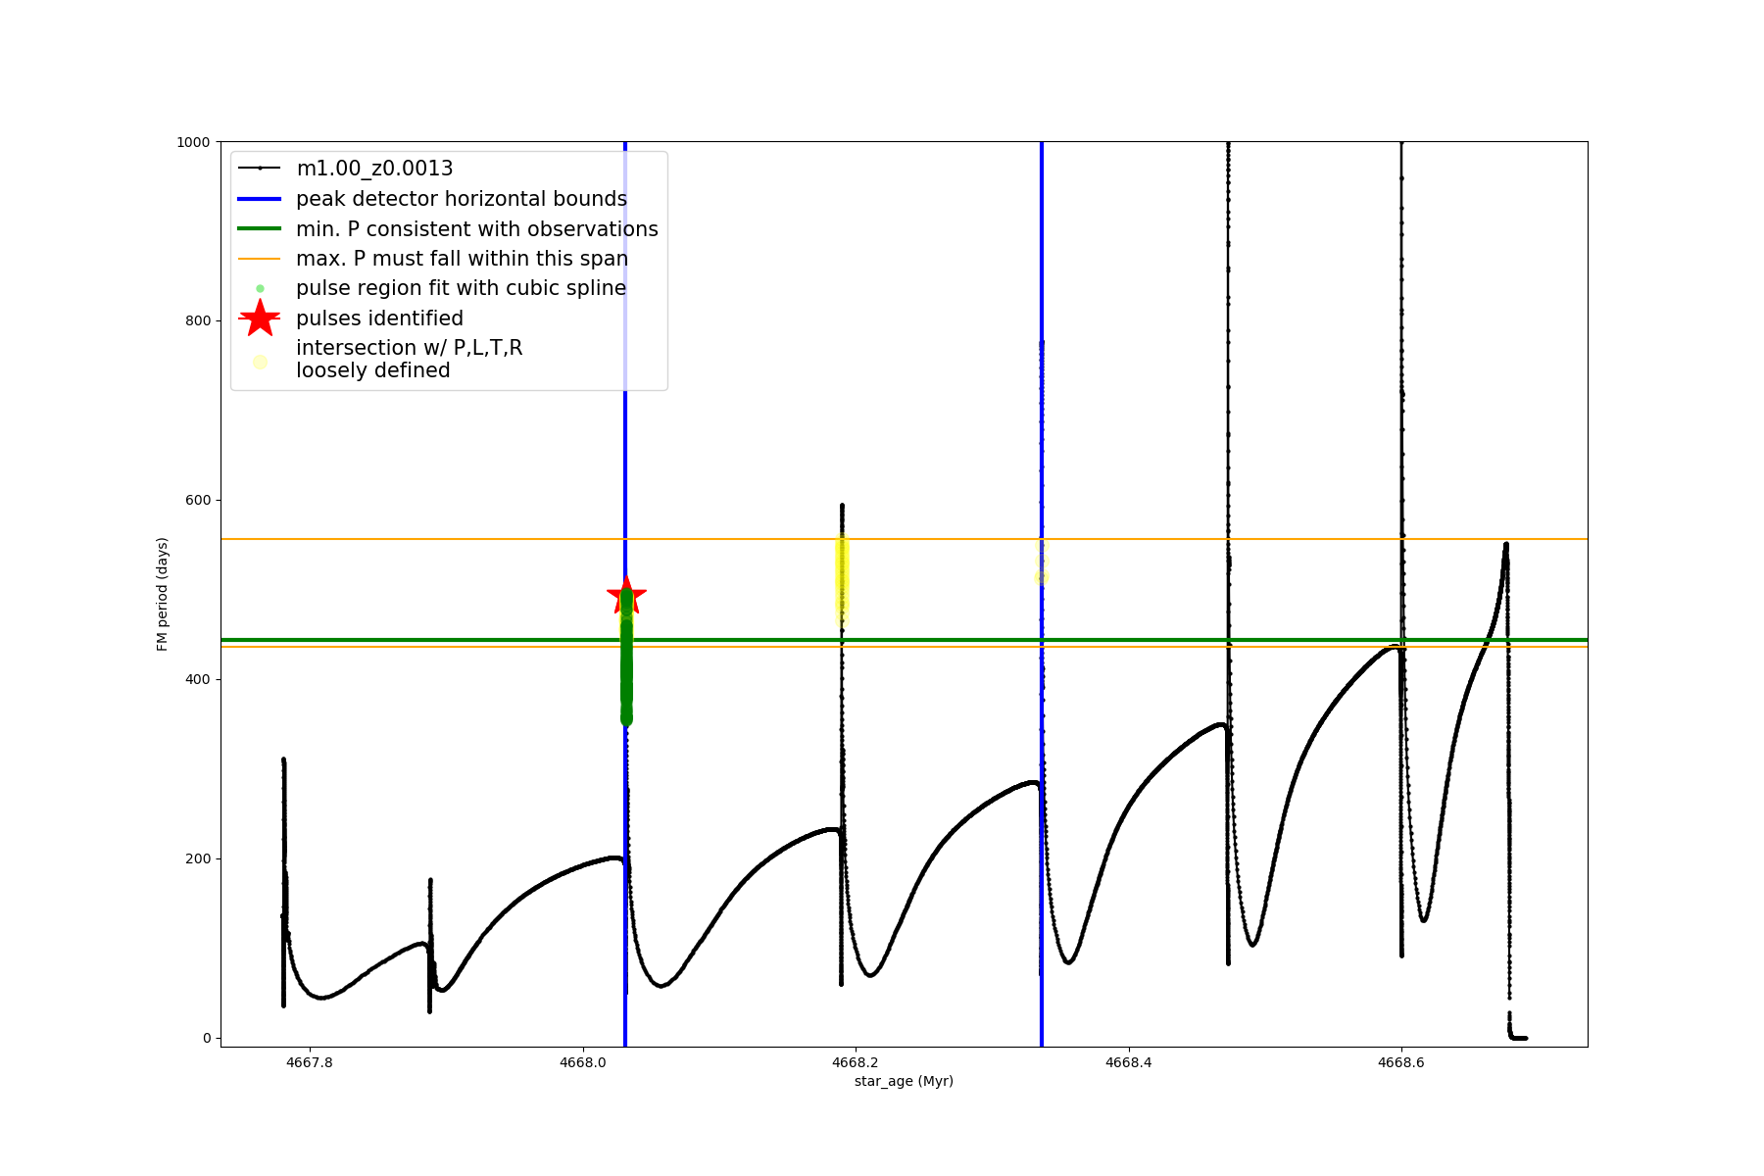Select the 'm1.00_z0.0013' legend label
The width and height of the screenshot is (1764, 1176).
tap(374, 169)
